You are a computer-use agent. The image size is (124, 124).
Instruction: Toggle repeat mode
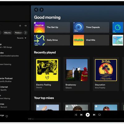click(x=100, y=115)
